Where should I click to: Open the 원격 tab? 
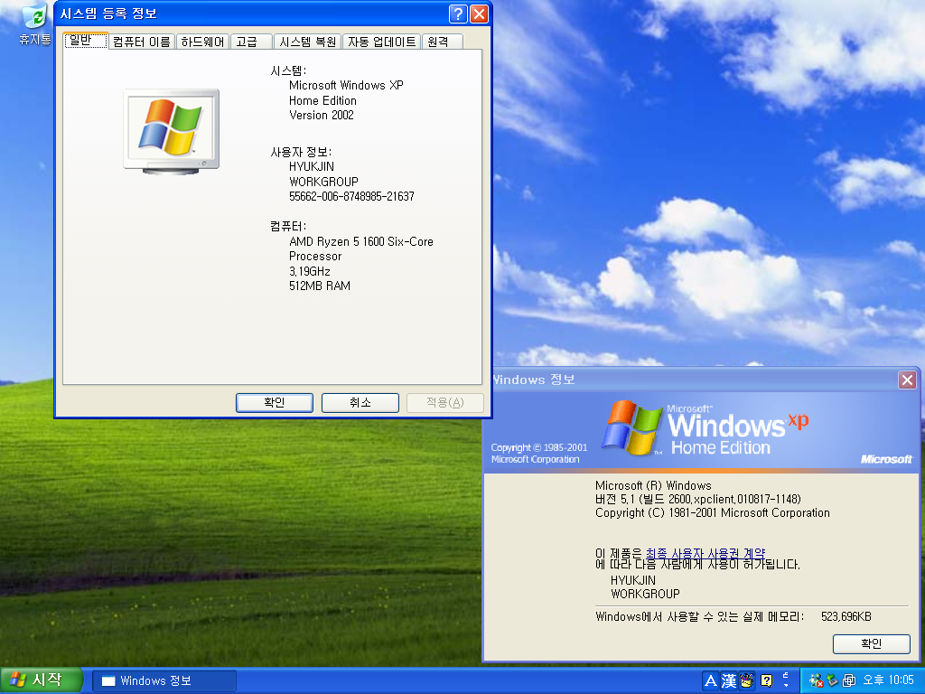coord(442,42)
